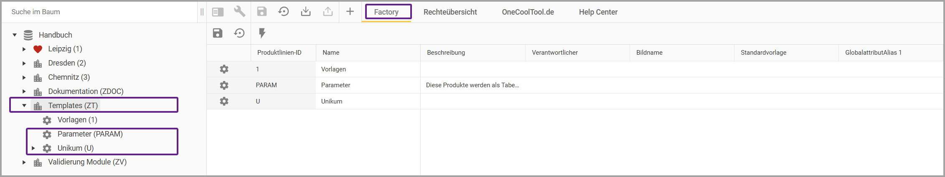The height and width of the screenshot is (177, 945).
Task: Collapse the Templates (ZT) node
Action: tap(24, 106)
